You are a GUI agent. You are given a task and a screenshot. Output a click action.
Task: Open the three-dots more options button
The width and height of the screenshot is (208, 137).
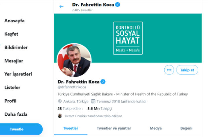coord(169,70)
